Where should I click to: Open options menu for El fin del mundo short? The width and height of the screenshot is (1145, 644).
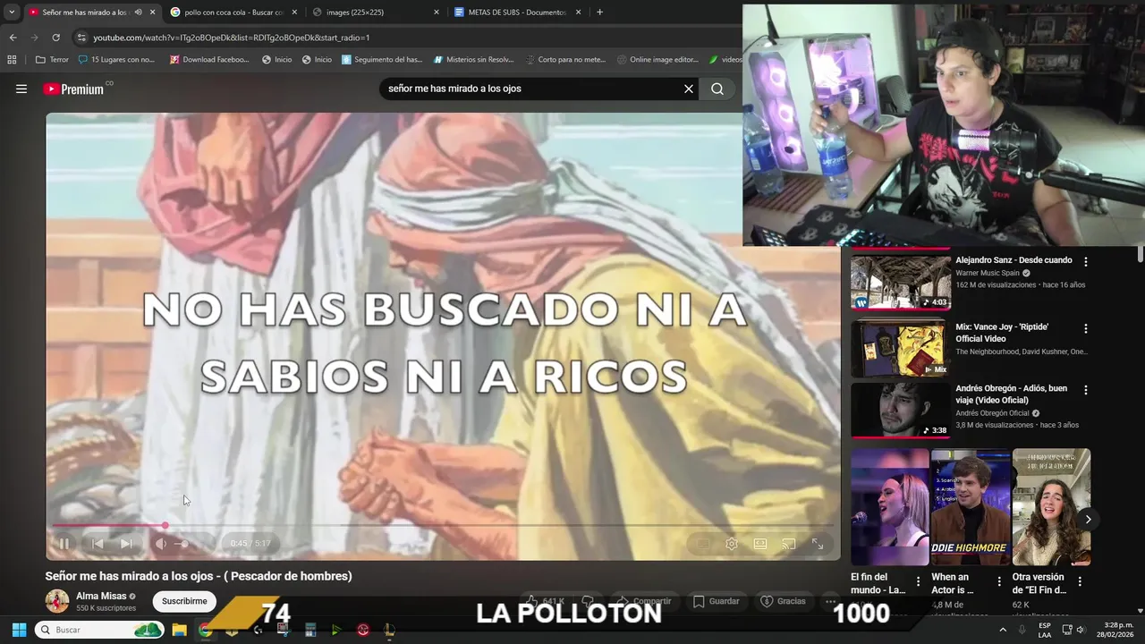(918, 581)
